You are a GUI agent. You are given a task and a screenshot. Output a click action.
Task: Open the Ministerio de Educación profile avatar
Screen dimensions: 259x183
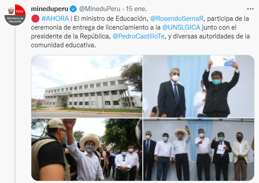[15, 15]
